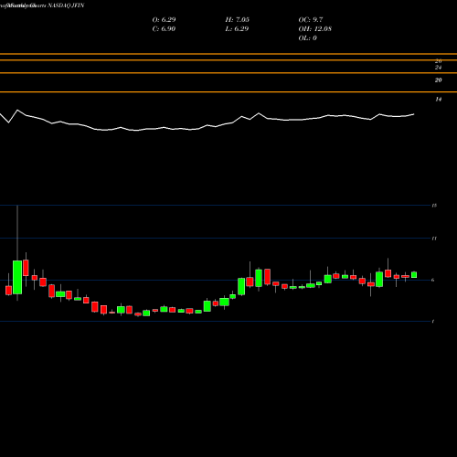The width and height of the screenshot is (457, 457).
Task: Click the upper axis label 14
Action: [x=438, y=99]
